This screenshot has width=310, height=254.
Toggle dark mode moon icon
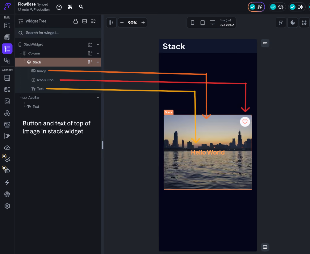pos(293,22)
